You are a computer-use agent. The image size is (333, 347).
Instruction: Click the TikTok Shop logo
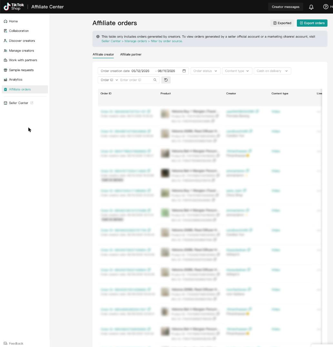[14, 7]
